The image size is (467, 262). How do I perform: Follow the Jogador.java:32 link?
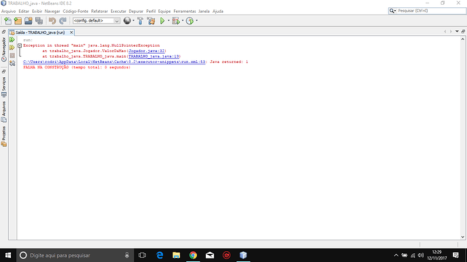click(147, 51)
